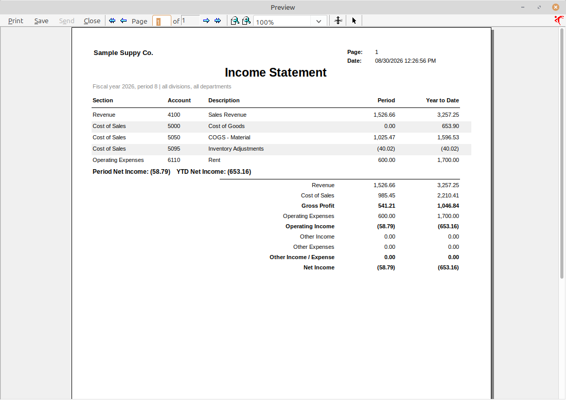Click the 'Rent' description cell
Screen dimensions: 566x400
click(x=214, y=160)
